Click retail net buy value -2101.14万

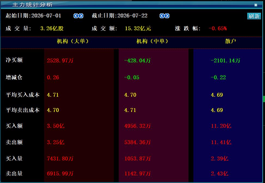[x=225, y=60]
